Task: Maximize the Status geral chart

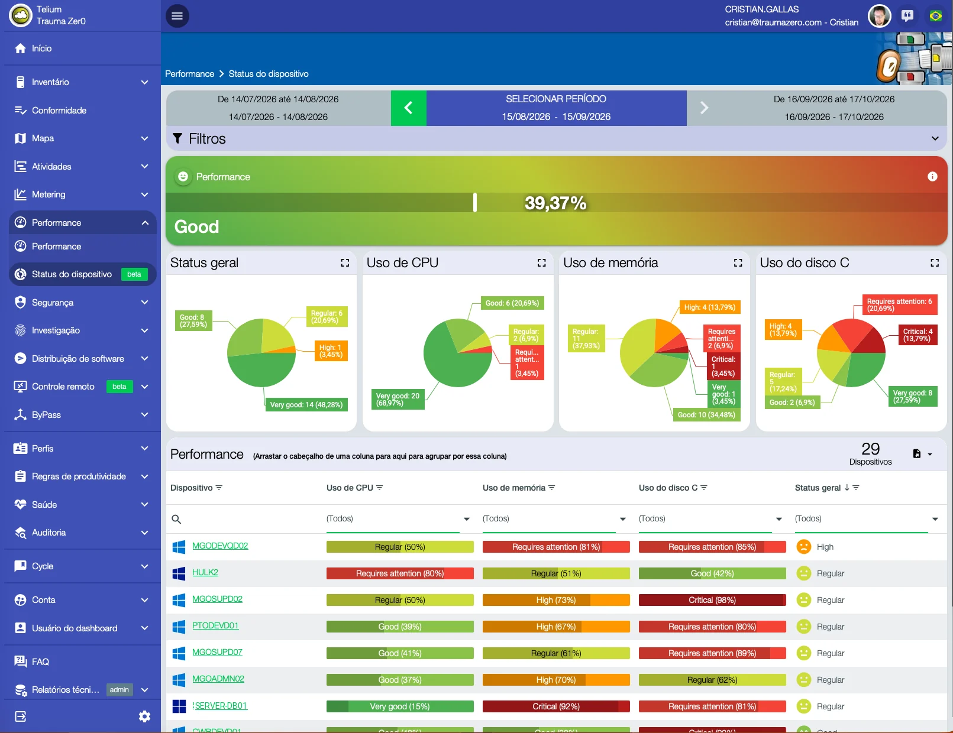Action: click(345, 262)
